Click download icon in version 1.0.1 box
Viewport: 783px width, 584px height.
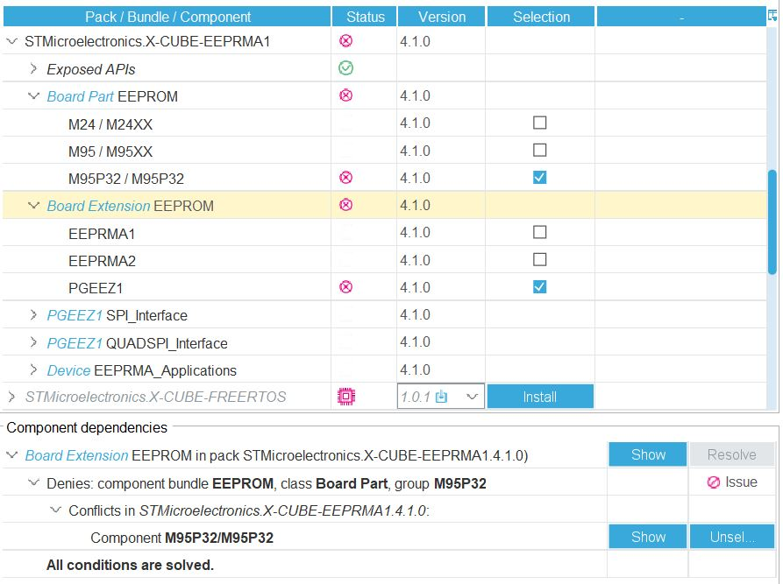(x=441, y=397)
